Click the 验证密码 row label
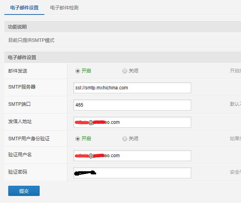Viewport: 241px width, 203px height. pos(18,172)
